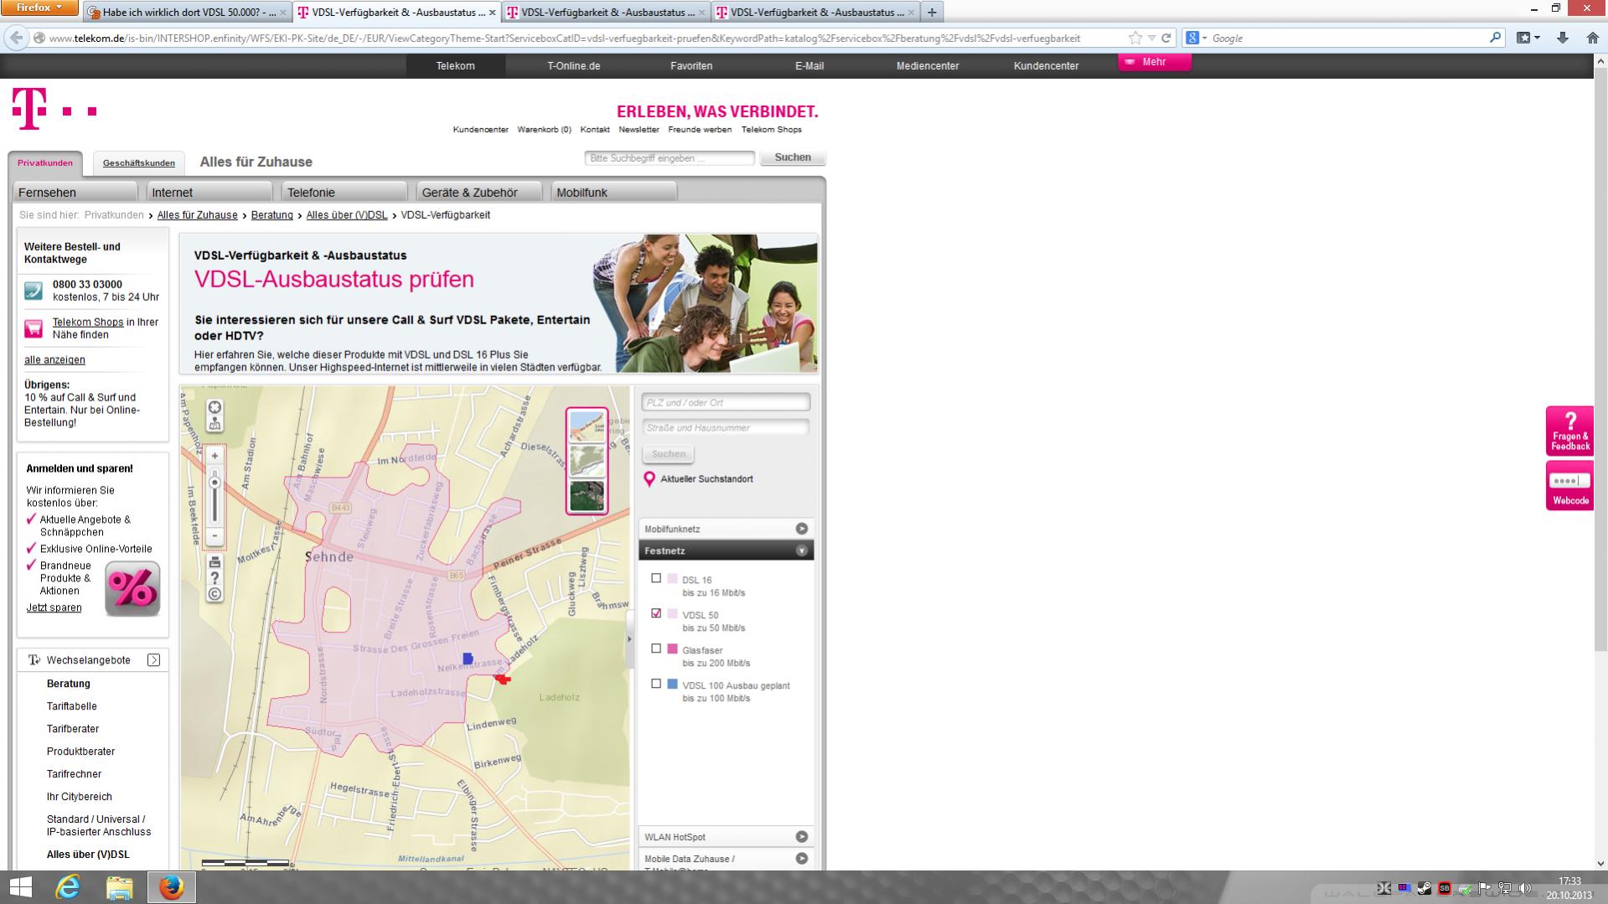Screen dimensions: 1608x904
Task: Switch to the 'Habe ich wirklich dort VDSL' tab
Action: point(186,13)
